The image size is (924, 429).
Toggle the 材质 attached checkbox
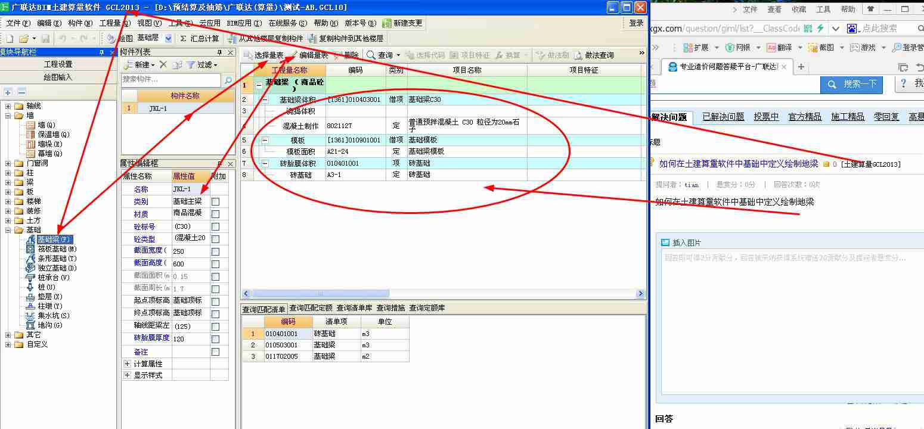[215, 214]
